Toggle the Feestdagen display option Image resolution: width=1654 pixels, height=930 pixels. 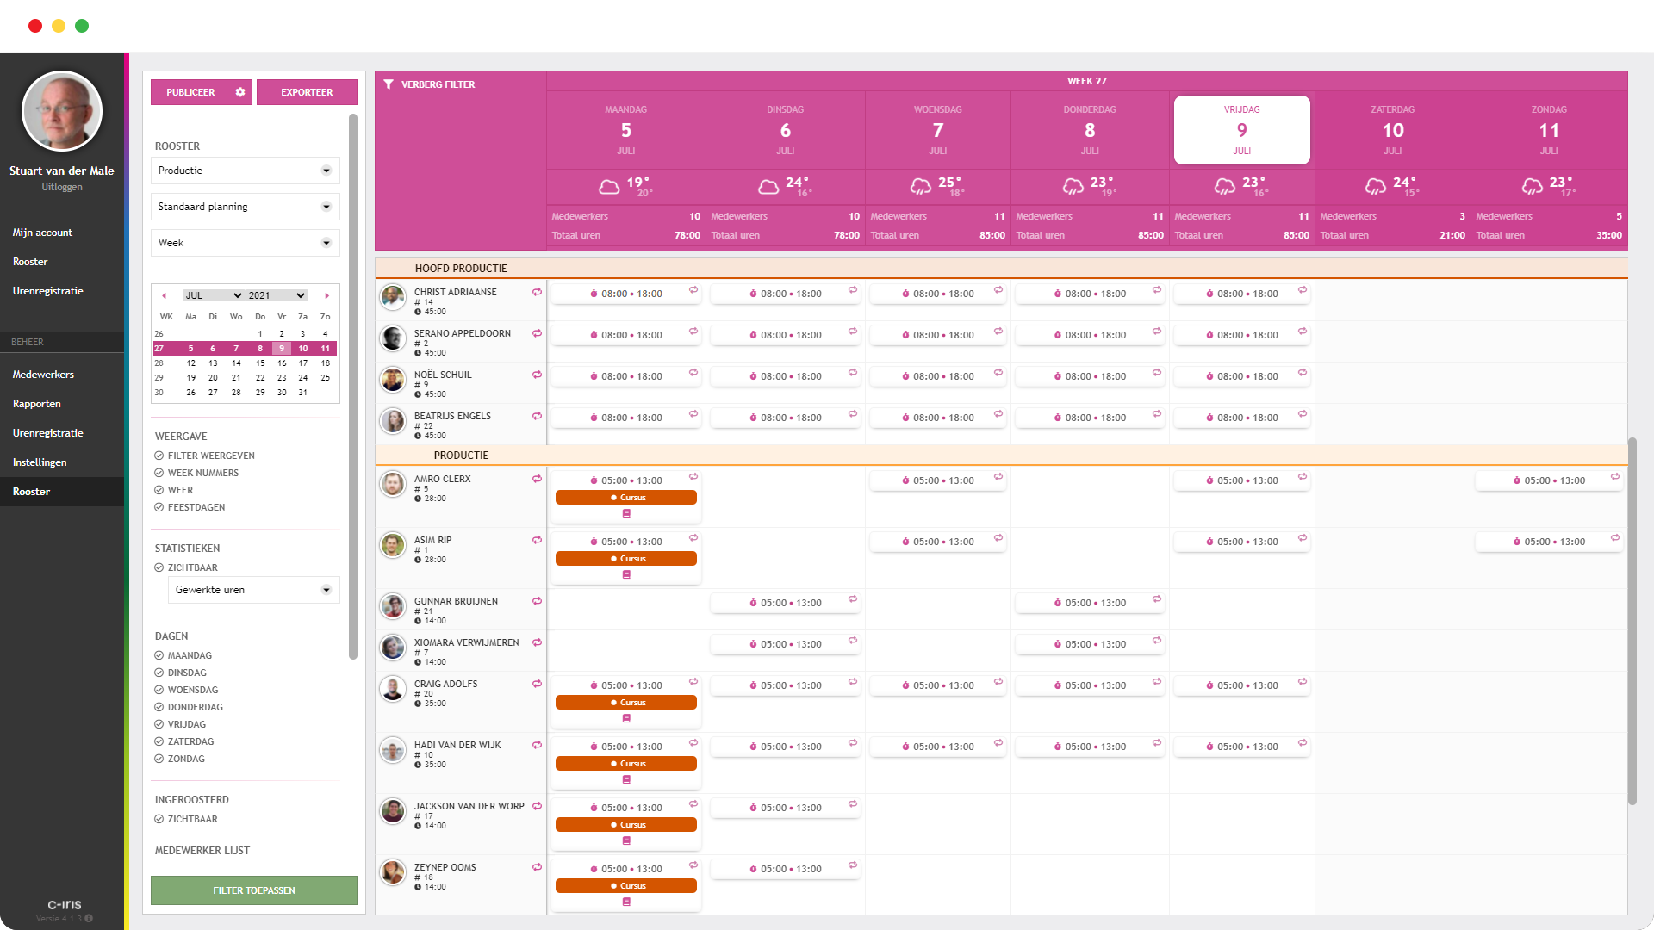159,507
